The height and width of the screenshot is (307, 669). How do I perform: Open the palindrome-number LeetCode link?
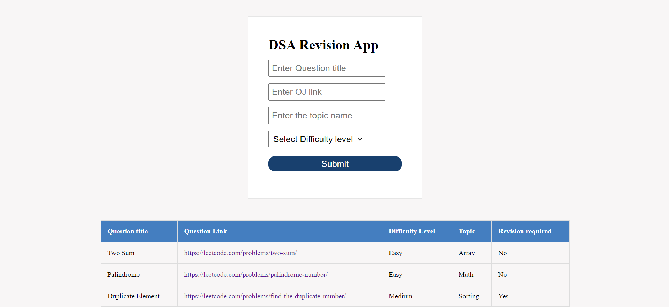pyautogui.click(x=256, y=275)
